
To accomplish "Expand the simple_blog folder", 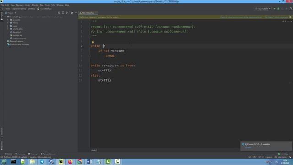I will (8, 29).
